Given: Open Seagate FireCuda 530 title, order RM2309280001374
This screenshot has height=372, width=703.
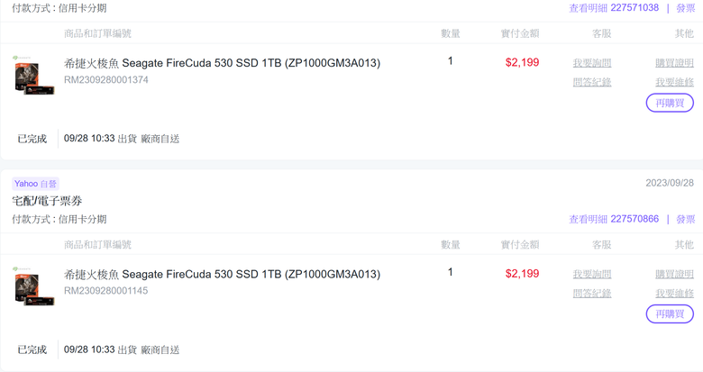Looking at the screenshot, I should click(x=222, y=63).
